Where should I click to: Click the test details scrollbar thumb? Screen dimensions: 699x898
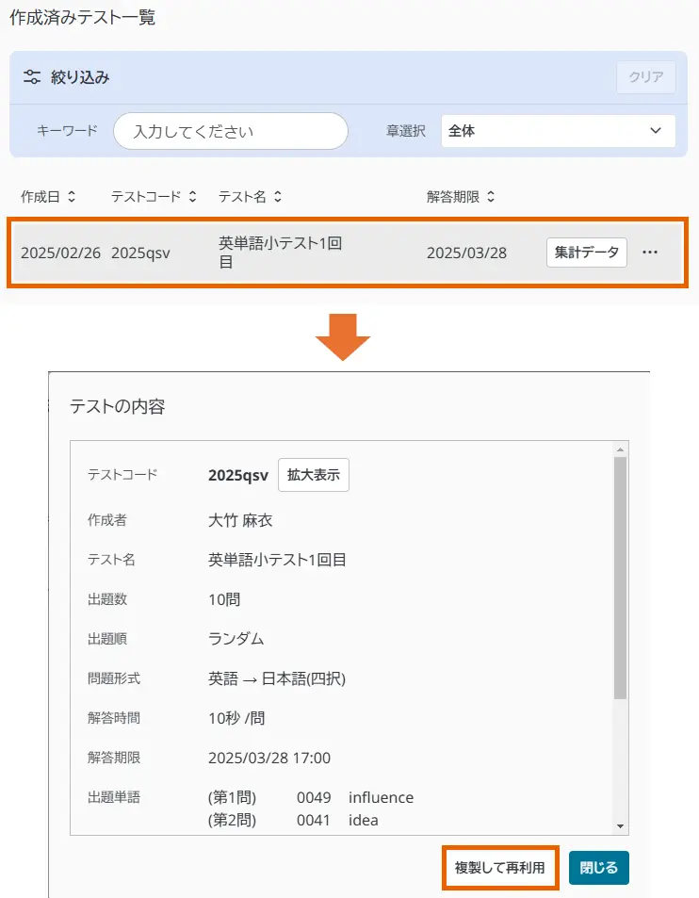pos(620,578)
